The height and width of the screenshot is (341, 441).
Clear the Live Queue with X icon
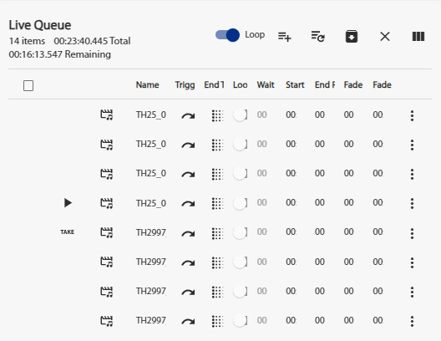[385, 36]
